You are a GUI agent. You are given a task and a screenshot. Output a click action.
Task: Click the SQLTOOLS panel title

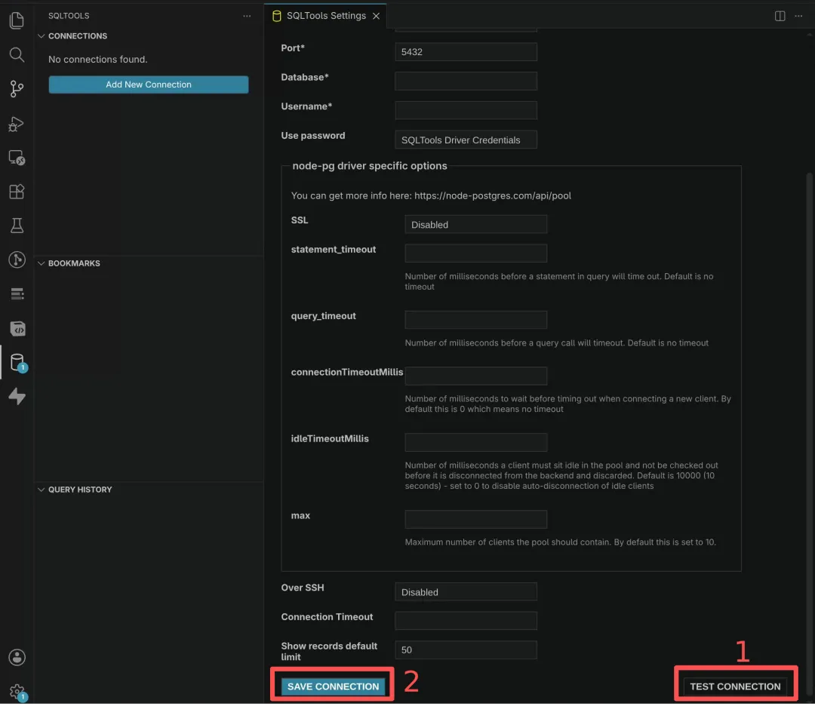coord(69,16)
